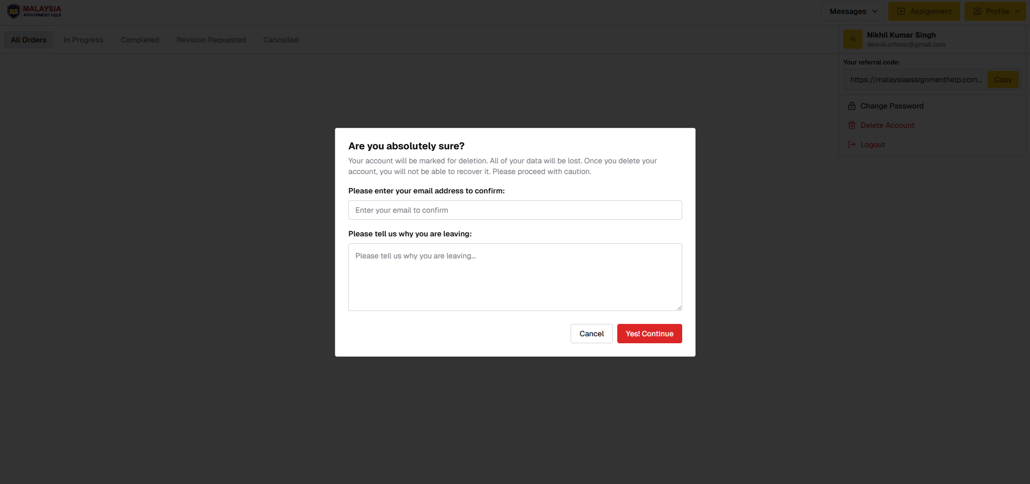Image resolution: width=1030 pixels, height=484 pixels.
Task: Click the textarea resize handle corner
Action: click(x=679, y=308)
